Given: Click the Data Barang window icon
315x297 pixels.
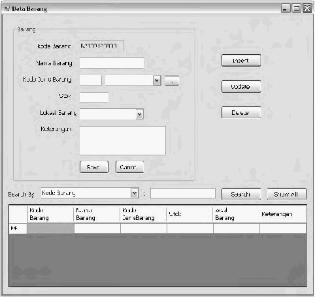Looking at the screenshot, I should coord(7,8).
